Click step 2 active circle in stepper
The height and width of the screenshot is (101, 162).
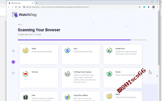[x=13, y=62]
